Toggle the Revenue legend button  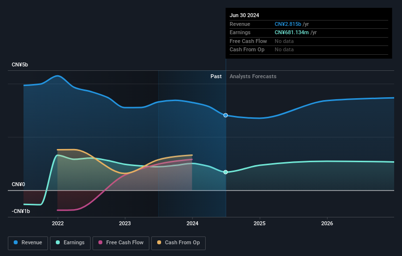[28, 243]
